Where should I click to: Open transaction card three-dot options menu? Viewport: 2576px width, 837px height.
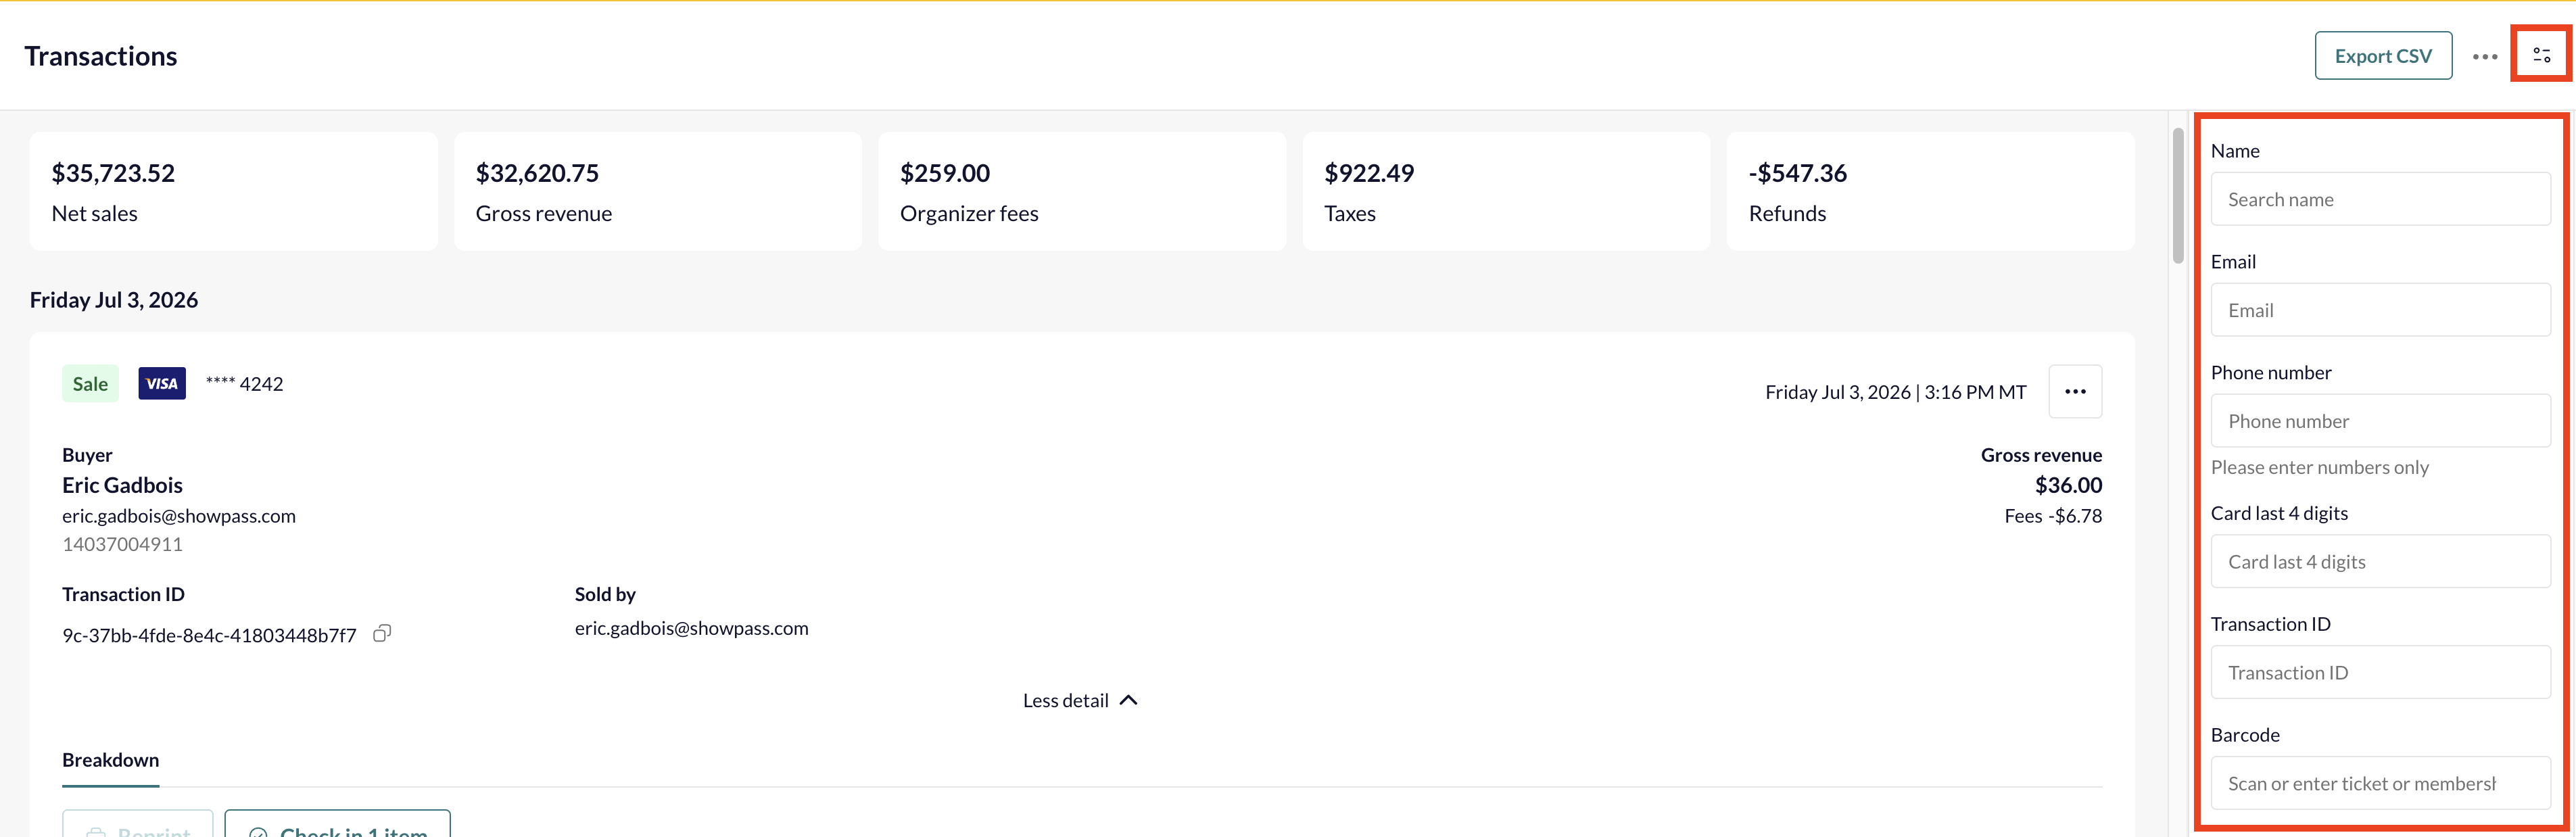click(2075, 391)
